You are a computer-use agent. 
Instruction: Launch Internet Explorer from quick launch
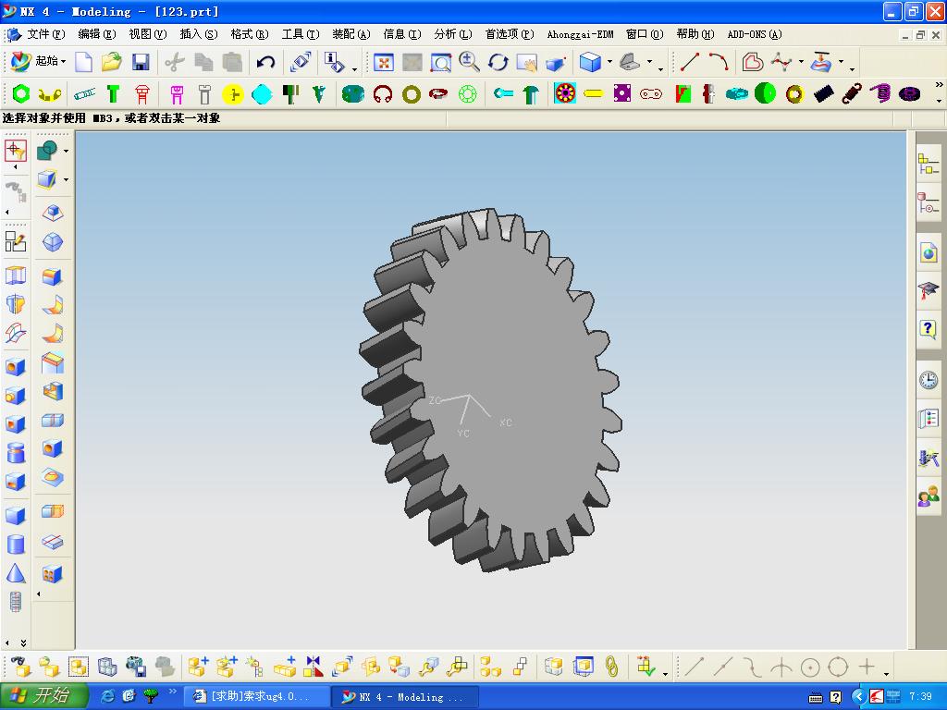click(107, 696)
